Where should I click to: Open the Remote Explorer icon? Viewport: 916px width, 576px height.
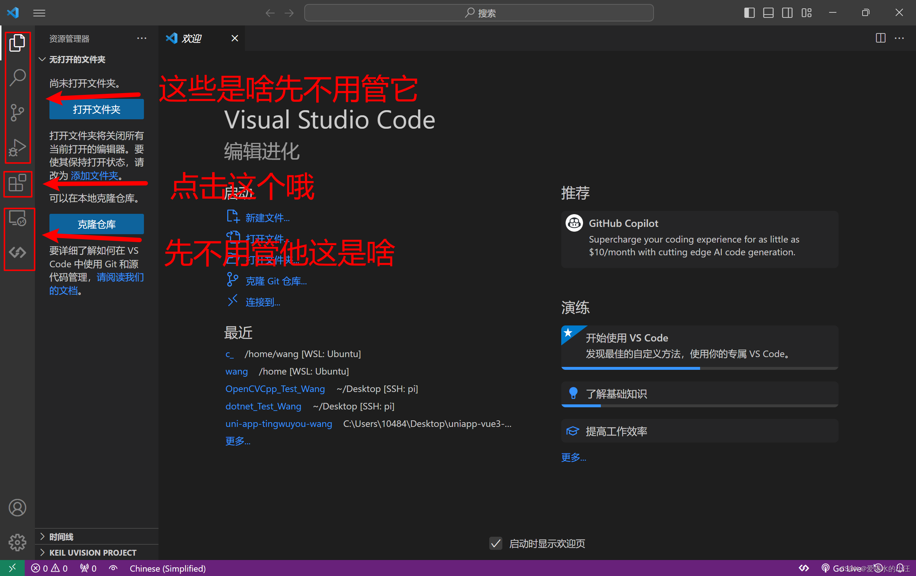[x=17, y=219]
